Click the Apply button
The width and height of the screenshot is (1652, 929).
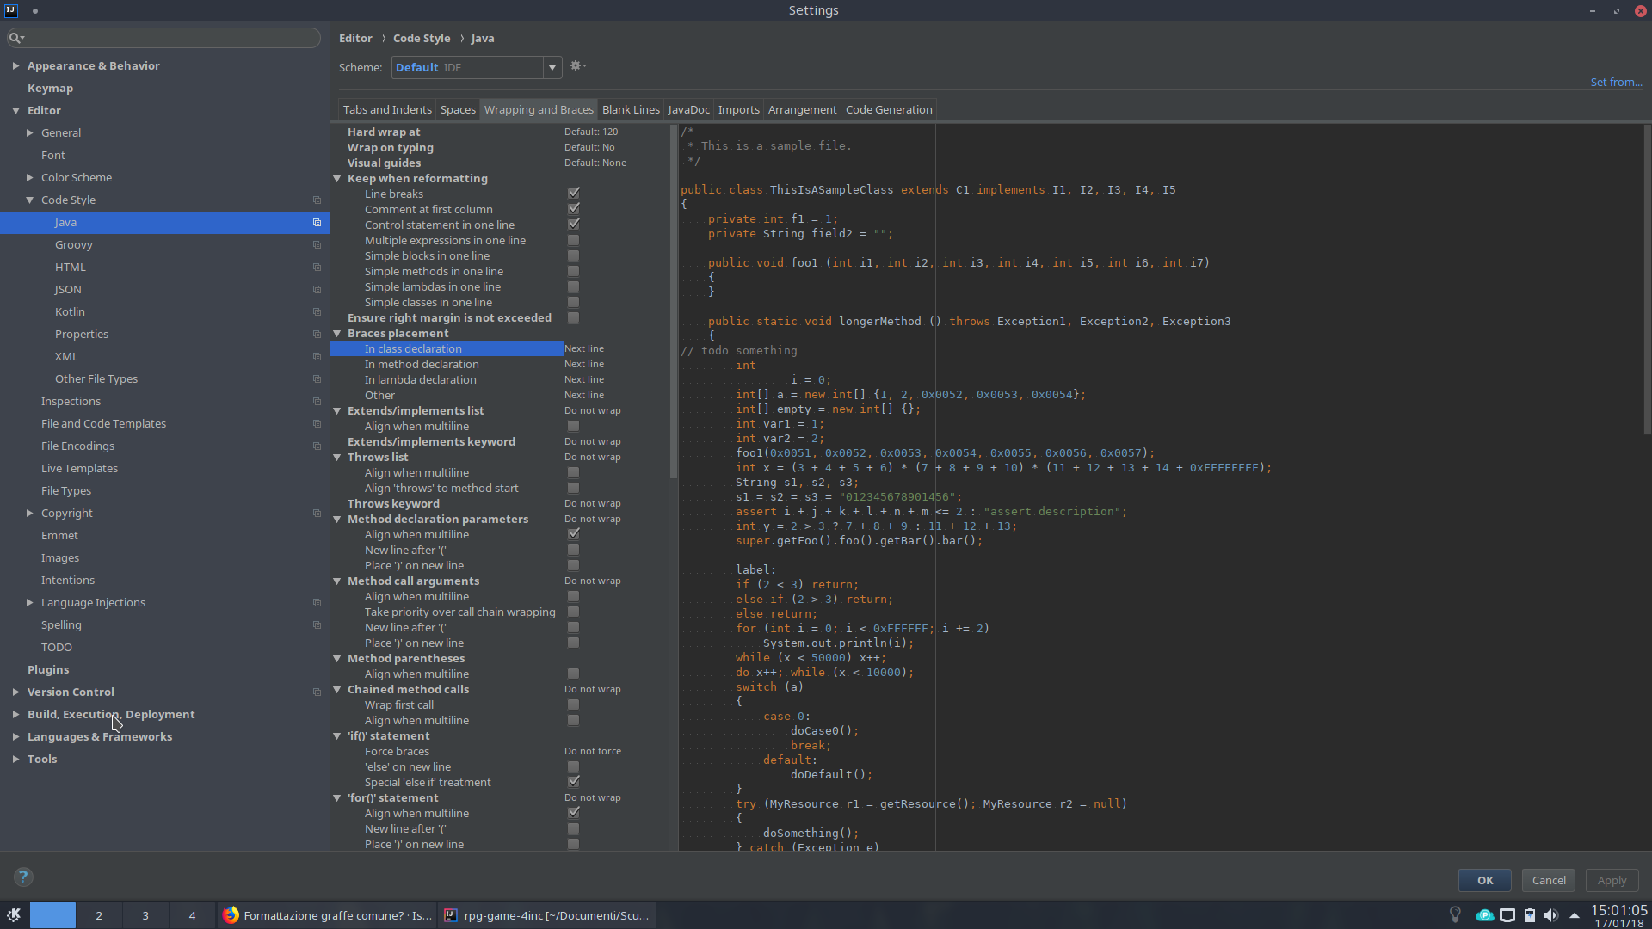point(1612,880)
